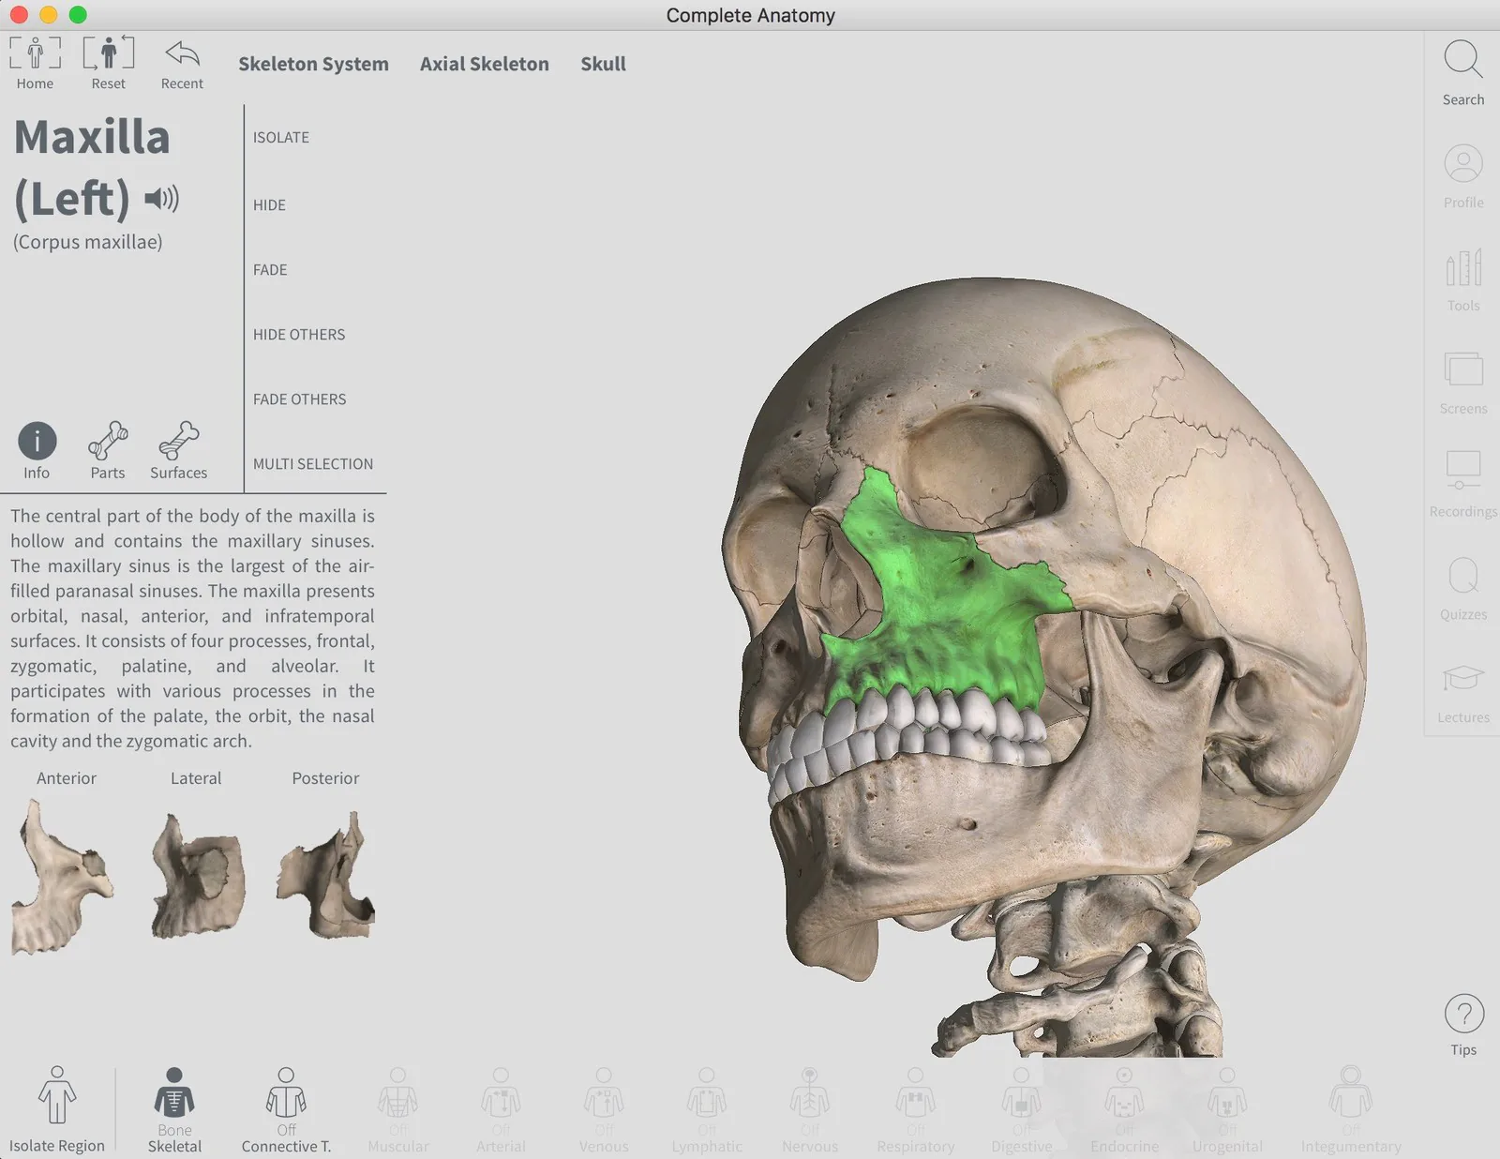Open the Tips help icon
This screenshot has width=1500, height=1159.
point(1463,1014)
